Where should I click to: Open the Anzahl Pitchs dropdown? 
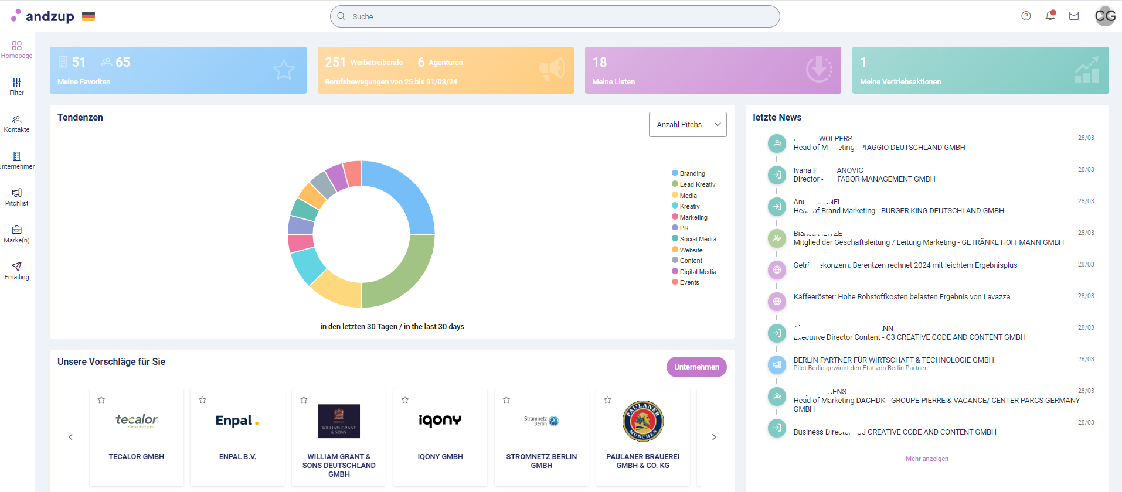click(688, 124)
